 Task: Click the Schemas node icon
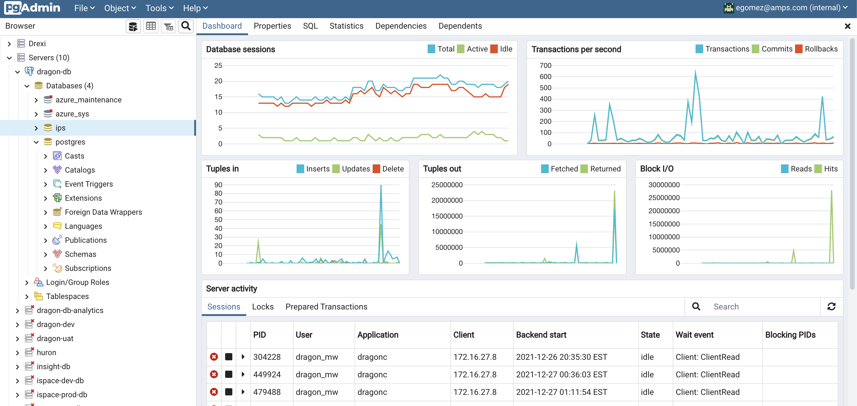coord(57,254)
